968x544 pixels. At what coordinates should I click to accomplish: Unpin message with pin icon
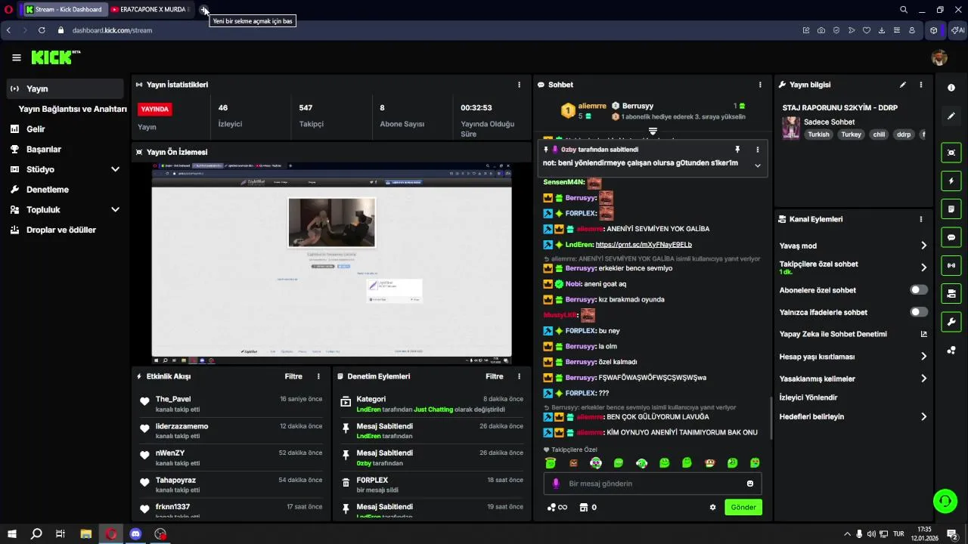pyautogui.click(x=737, y=150)
